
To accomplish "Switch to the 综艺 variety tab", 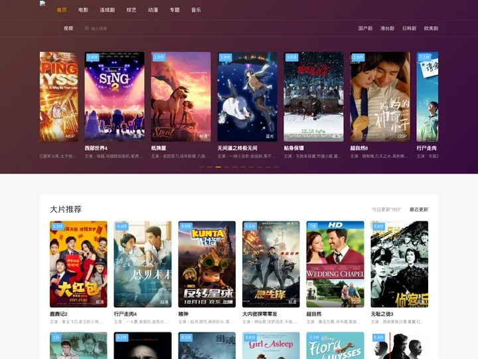I will [x=131, y=10].
